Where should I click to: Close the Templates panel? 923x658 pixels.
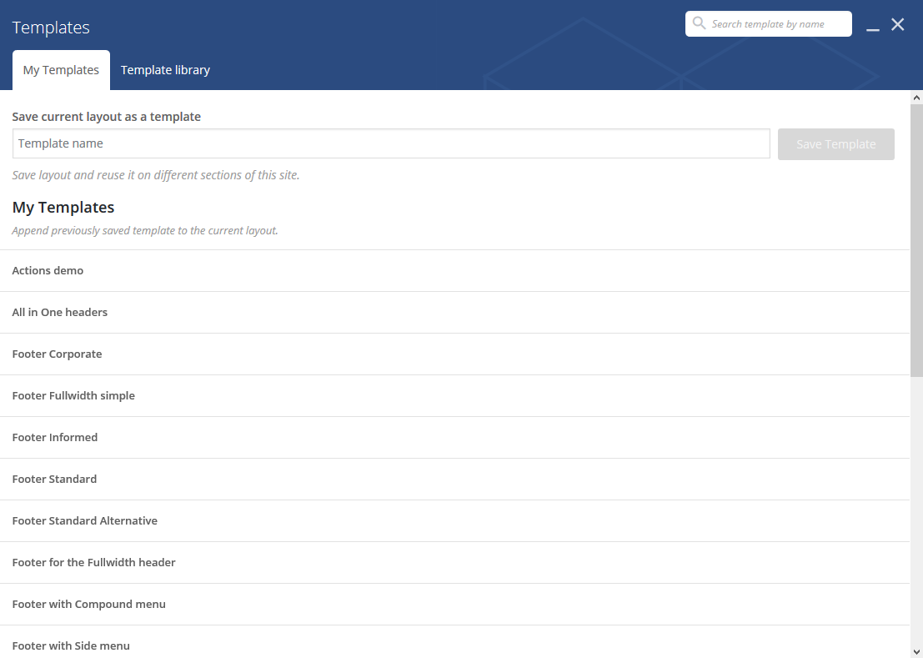898,24
